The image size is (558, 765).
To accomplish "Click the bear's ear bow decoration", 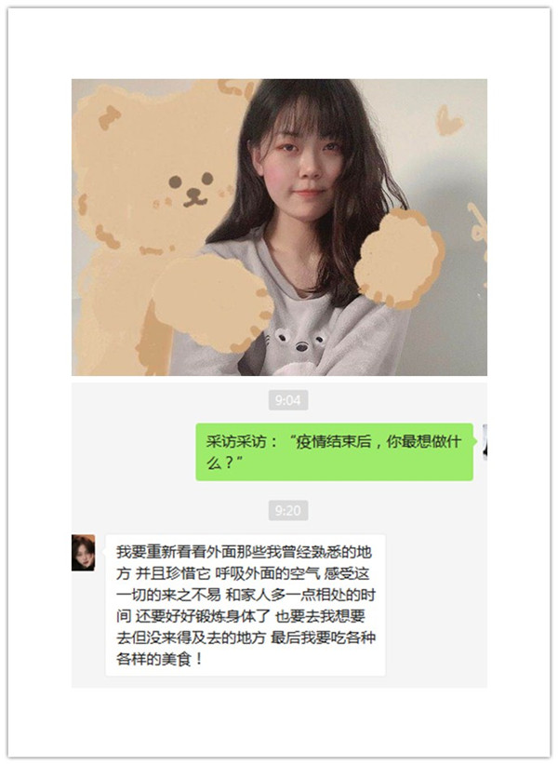I will pyautogui.click(x=109, y=117).
